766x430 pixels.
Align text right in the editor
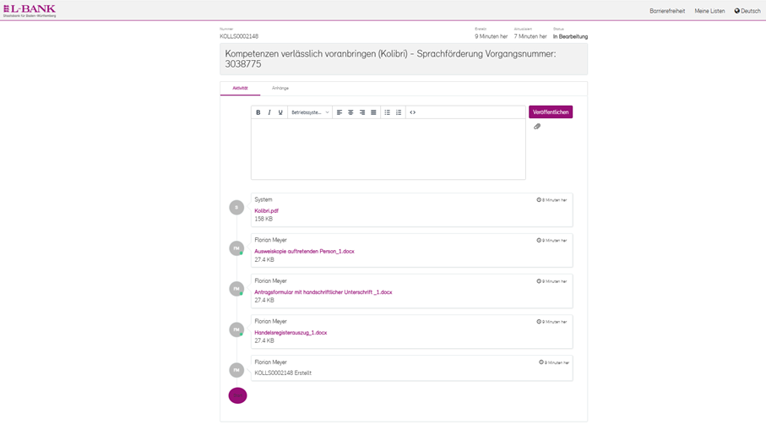coord(362,112)
